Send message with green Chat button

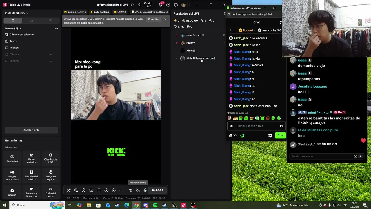[x=281, y=136]
